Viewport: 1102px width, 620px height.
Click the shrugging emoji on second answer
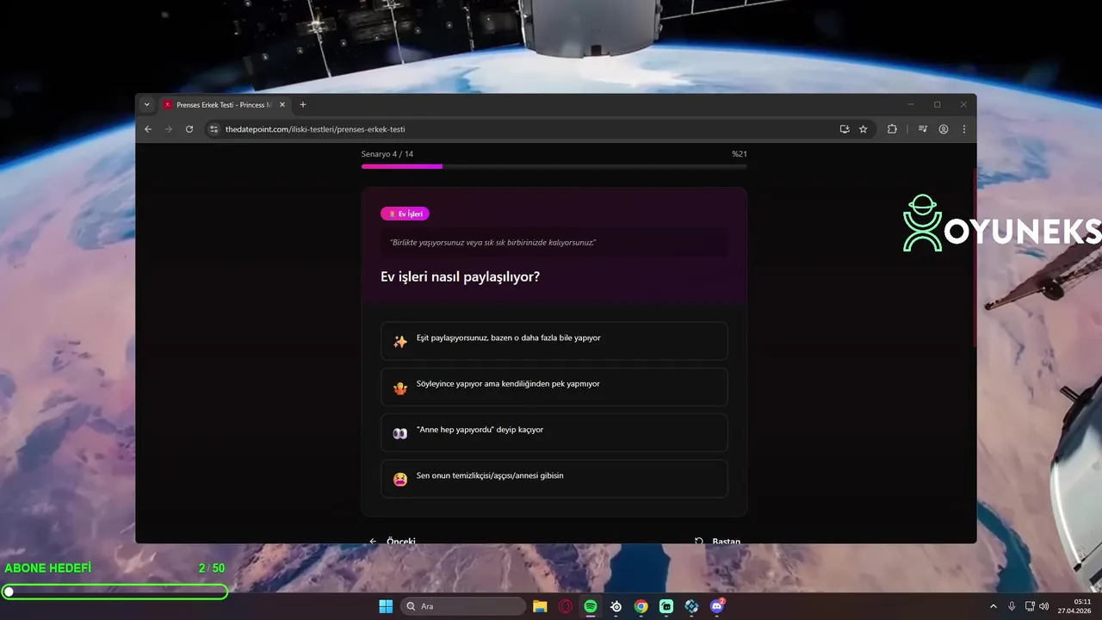[400, 388]
